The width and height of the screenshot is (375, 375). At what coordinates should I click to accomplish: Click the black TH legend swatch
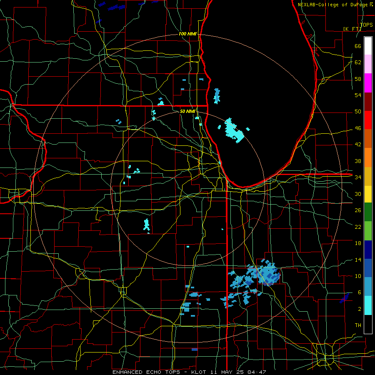[368, 324]
